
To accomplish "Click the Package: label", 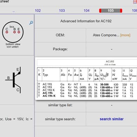I will pos(60,49).
